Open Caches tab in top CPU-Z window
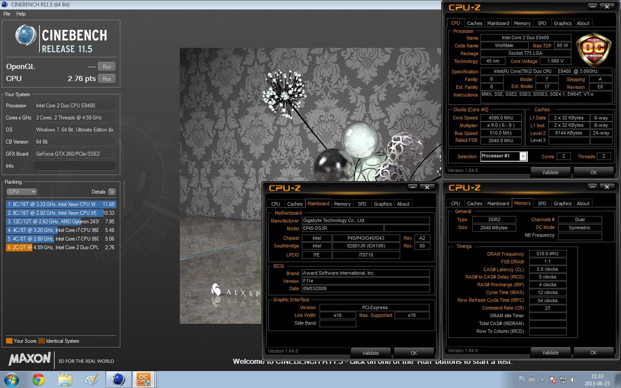 pyautogui.click(x=474, y=23)
